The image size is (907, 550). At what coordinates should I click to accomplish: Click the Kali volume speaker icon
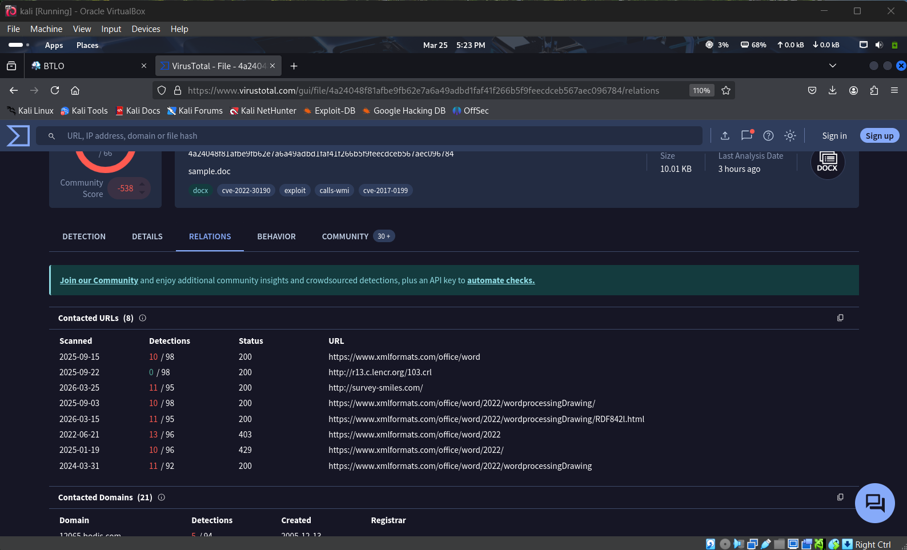click(879, 45)
